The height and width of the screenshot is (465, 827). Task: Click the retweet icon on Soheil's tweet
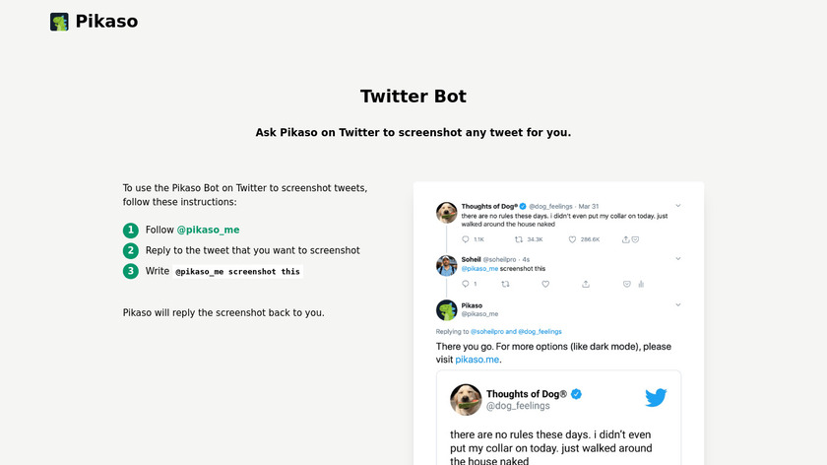point(505,284)
